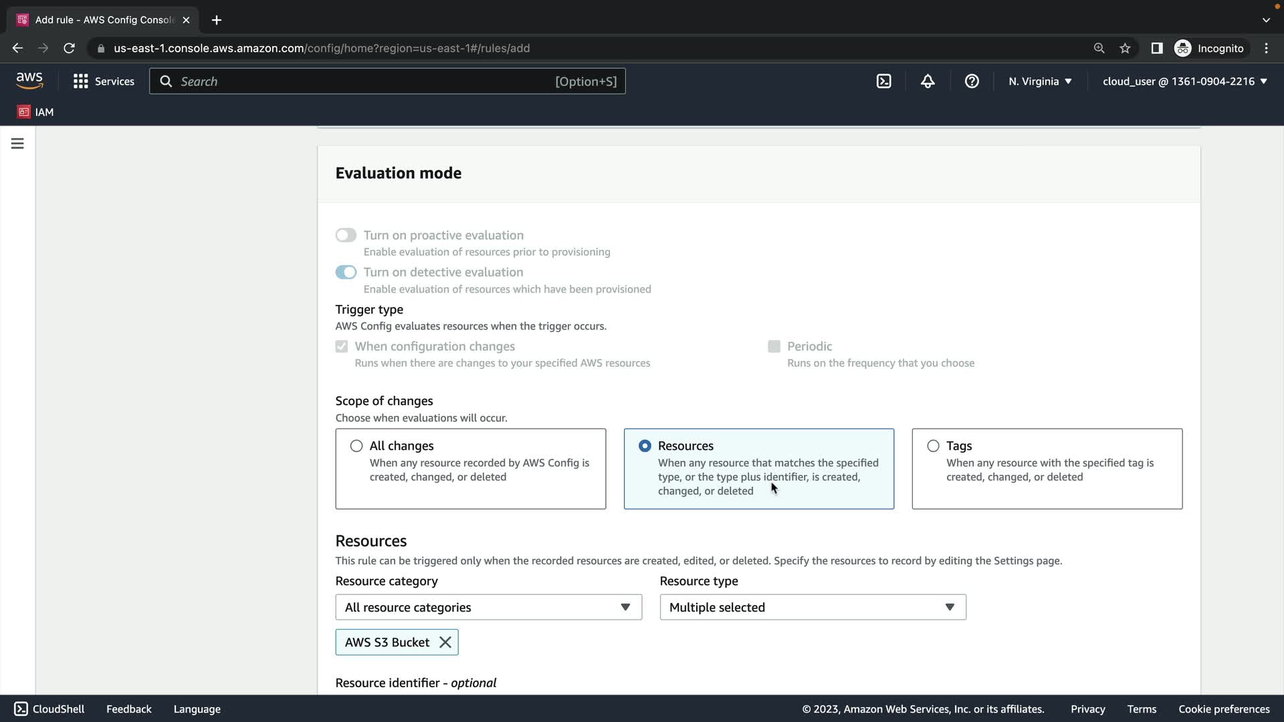Viewport: 1284px width, 722px height.
Task: Toggle the detective evaluation switch
Action: click(346, 272)
